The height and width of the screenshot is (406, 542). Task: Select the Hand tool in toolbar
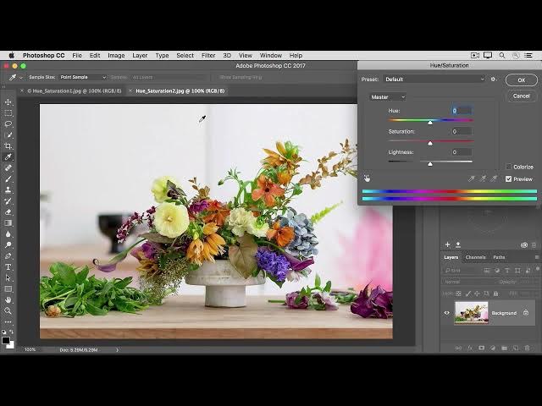tap(8, 299)
